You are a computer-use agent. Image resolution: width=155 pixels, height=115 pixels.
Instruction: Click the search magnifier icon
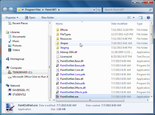tap(150, 10)
